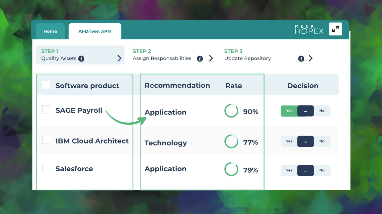
Task: Click the info icon beside Update Repository
Action: tap(301, 59)
